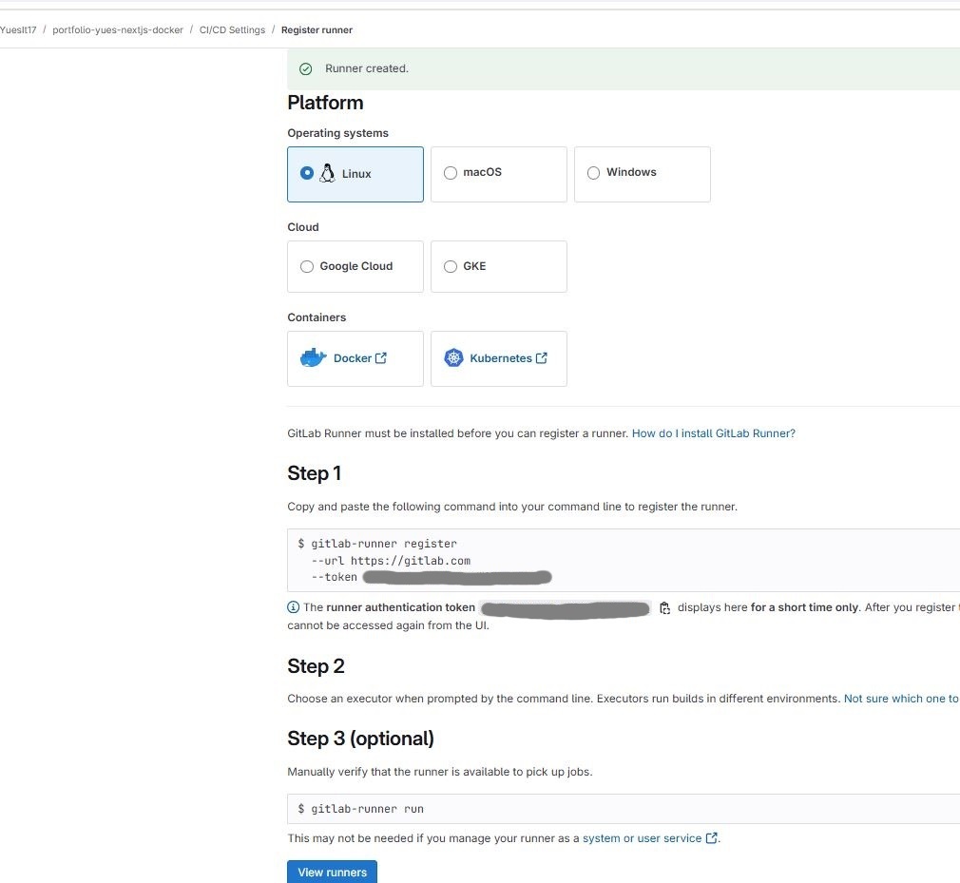Click the 'Step 2' heading

coord(316,666)
